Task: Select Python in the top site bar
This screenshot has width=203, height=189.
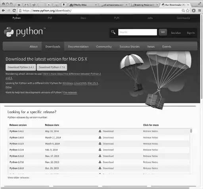Action: [x=17, y=18]
